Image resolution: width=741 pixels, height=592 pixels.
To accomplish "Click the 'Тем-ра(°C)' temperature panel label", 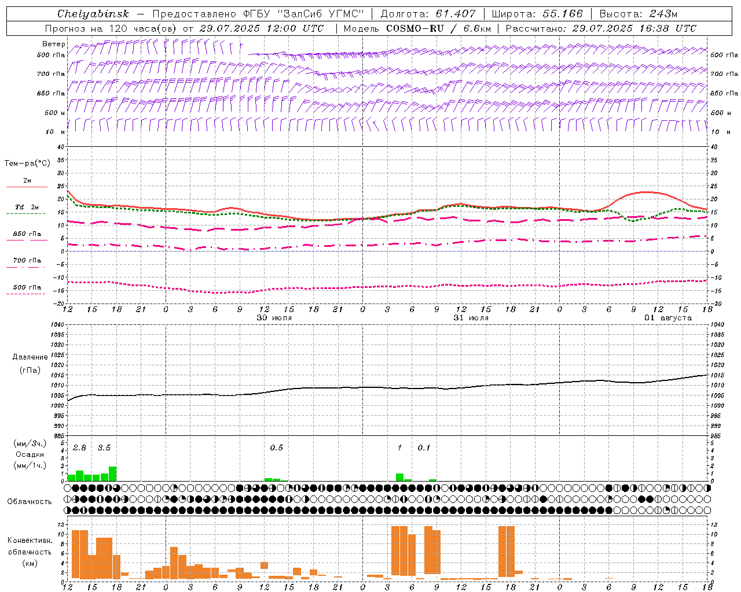I will [27, 164].
